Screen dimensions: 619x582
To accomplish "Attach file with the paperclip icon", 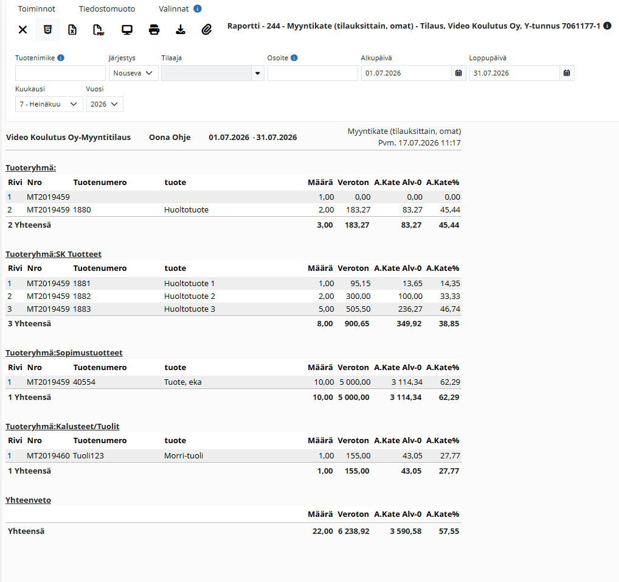I will pyautogui.click(x=207, y=30).
